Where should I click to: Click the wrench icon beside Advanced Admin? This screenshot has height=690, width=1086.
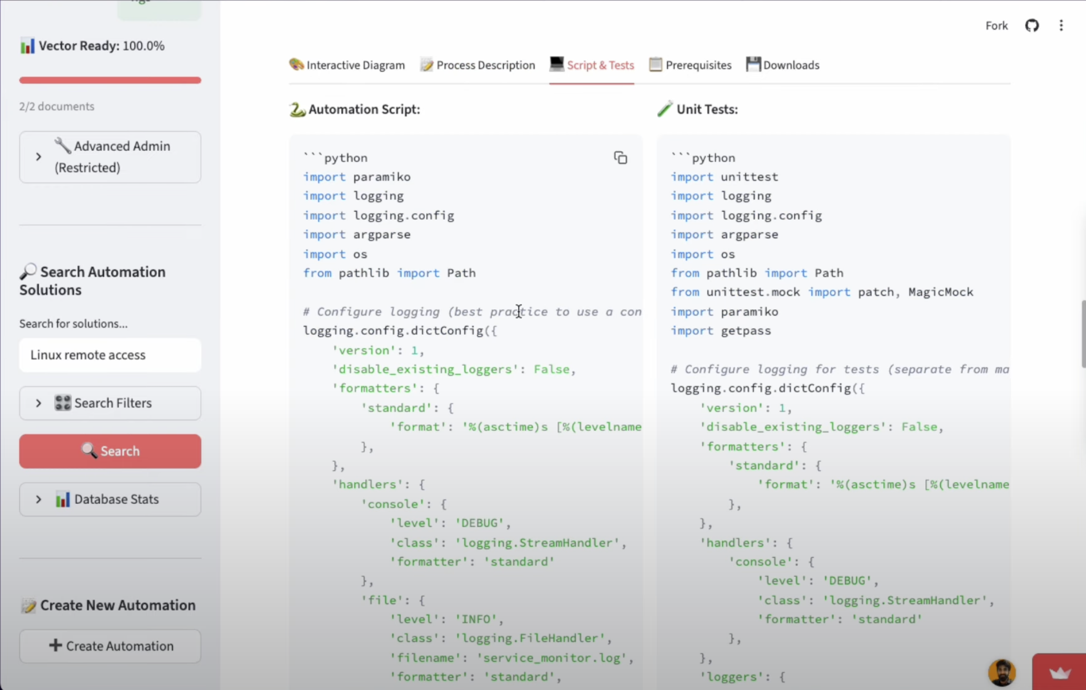(x=62, y=146)
